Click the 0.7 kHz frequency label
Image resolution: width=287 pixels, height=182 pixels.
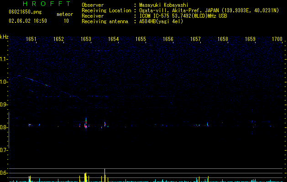point(4,150)
